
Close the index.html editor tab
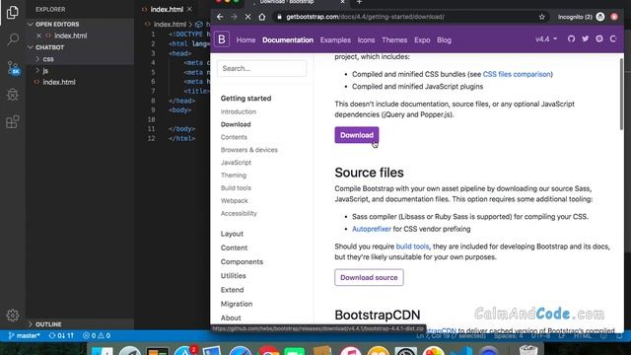[x=189, y=9]
